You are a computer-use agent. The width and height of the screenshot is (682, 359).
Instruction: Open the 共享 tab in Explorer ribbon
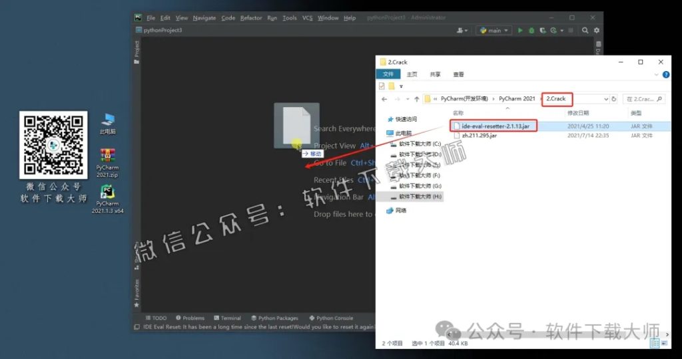tap(435, 74)
